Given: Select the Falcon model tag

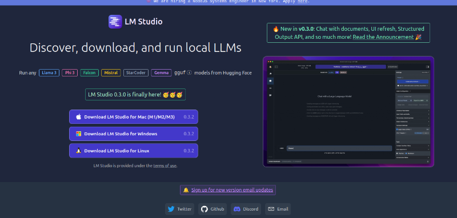Looking at the screenshot, I should (x=90, y=73).
